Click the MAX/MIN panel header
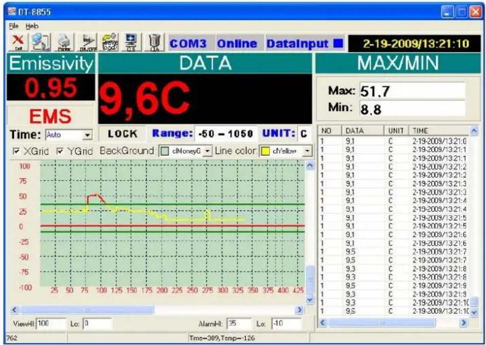486x345 pixels. (x=398, y=63)
